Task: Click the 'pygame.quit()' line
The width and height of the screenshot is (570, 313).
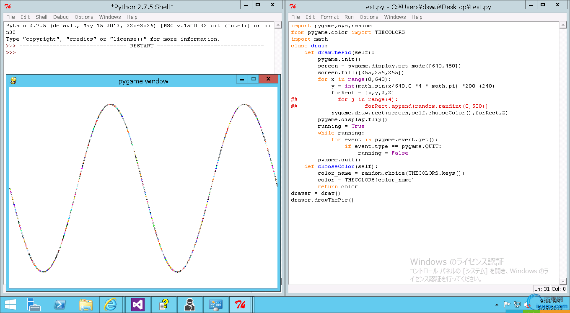Action: 339,160
